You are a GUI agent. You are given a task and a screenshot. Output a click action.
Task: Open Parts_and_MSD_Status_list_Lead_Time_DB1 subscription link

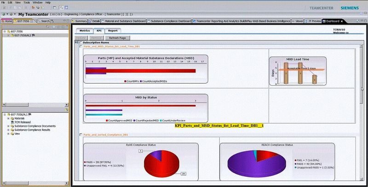[x=111, y=46]
